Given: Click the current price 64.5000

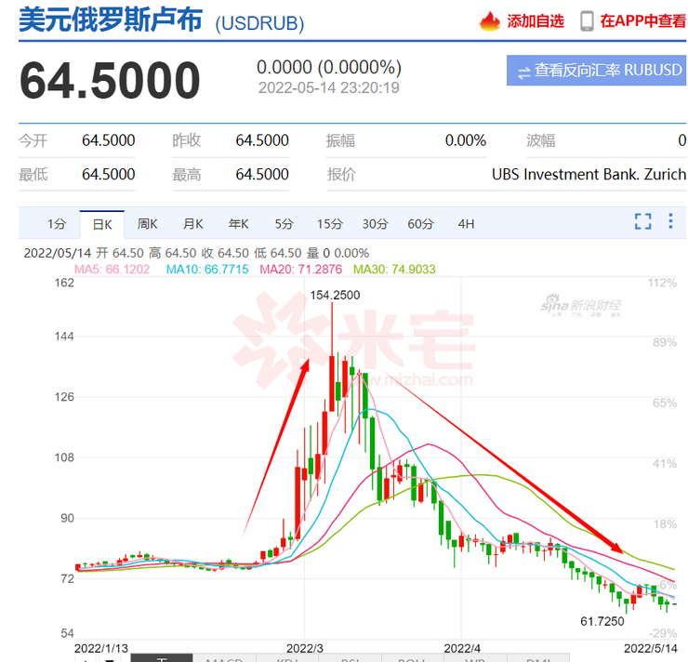Looking at the screenshot, I should [110, 81].
